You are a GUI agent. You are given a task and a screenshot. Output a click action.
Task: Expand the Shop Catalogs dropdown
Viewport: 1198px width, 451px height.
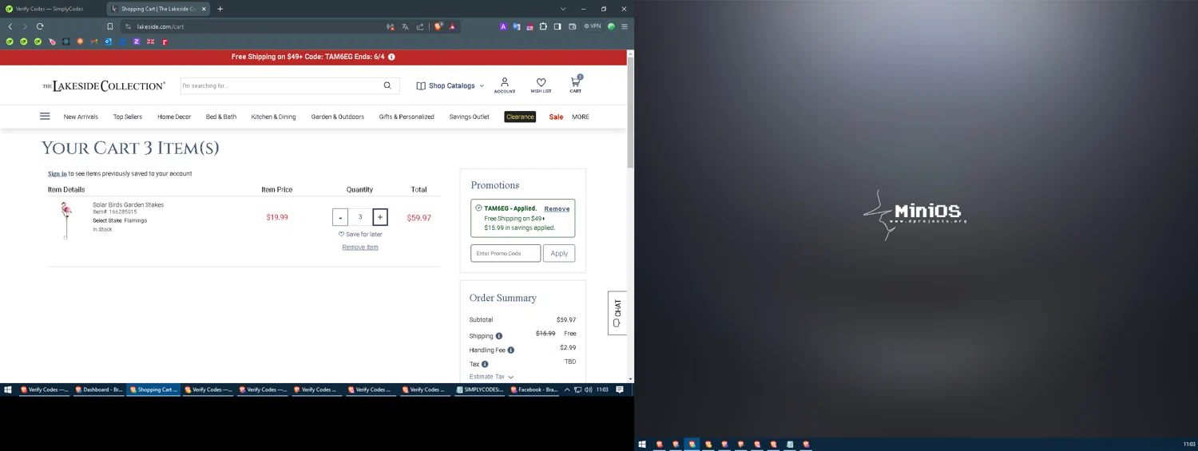450,85
